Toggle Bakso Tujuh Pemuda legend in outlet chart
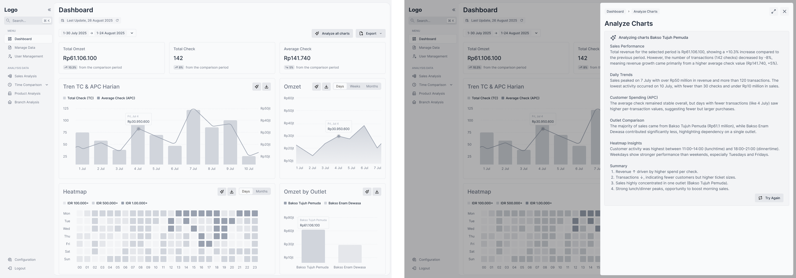The width and height of the screenshot is (796, 278). [302, 203]
